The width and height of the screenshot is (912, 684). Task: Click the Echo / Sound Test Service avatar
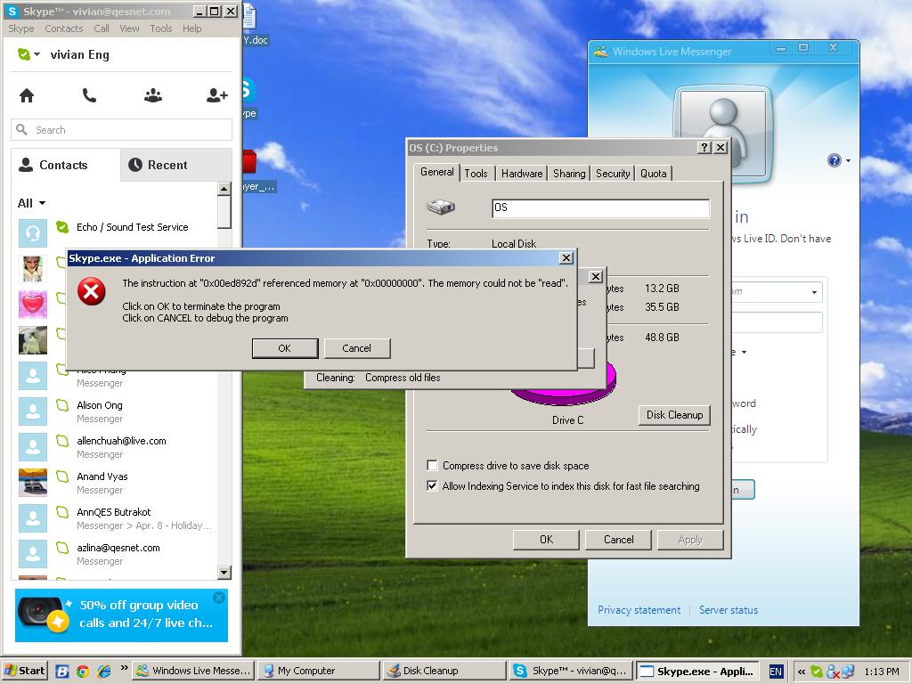[33, 233]
